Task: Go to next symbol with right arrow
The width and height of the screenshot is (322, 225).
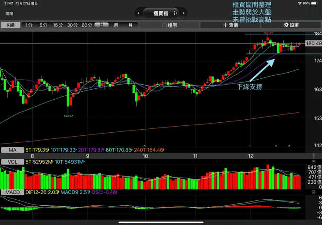Action: pos(184,13)
